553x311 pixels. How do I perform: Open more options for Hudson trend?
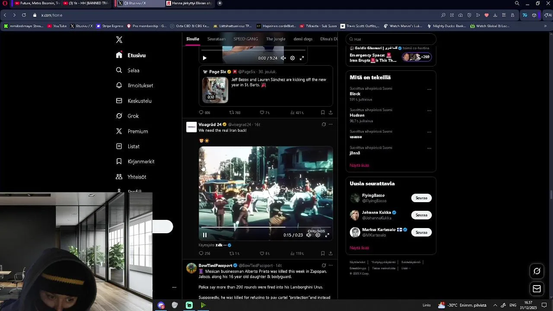coord(429,111)
